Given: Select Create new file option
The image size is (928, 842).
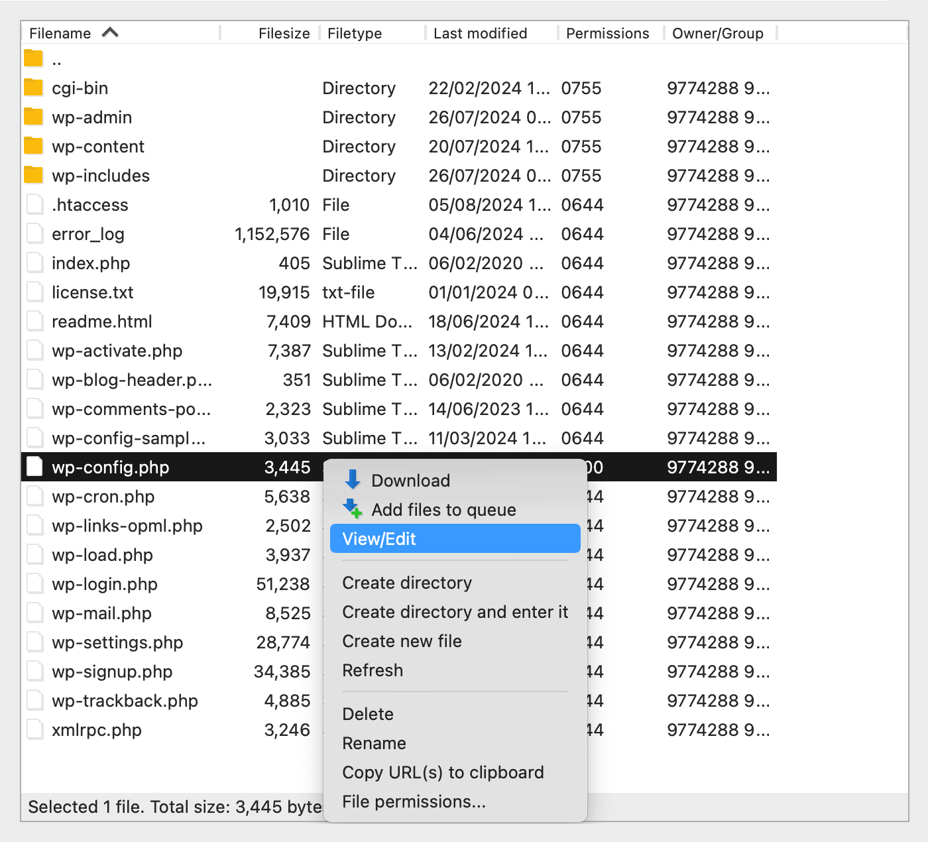Looking at the screenshot, I should (x=455, y=640).
